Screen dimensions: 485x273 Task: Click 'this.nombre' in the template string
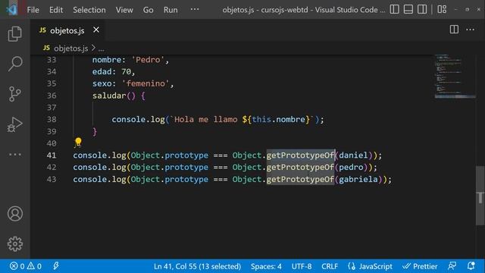(x=278, y=120)
